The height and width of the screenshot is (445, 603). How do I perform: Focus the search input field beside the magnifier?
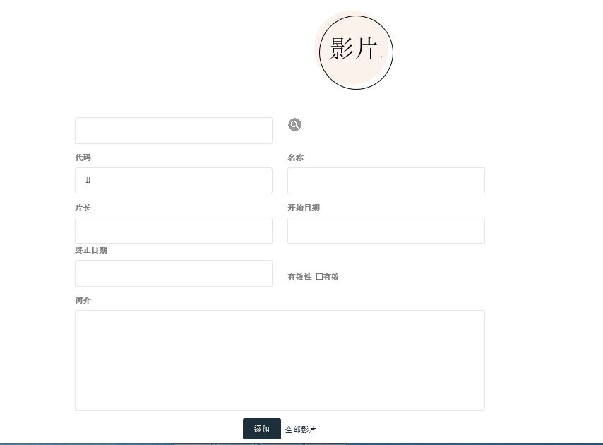pyautogui.click(x=174, y=131)
